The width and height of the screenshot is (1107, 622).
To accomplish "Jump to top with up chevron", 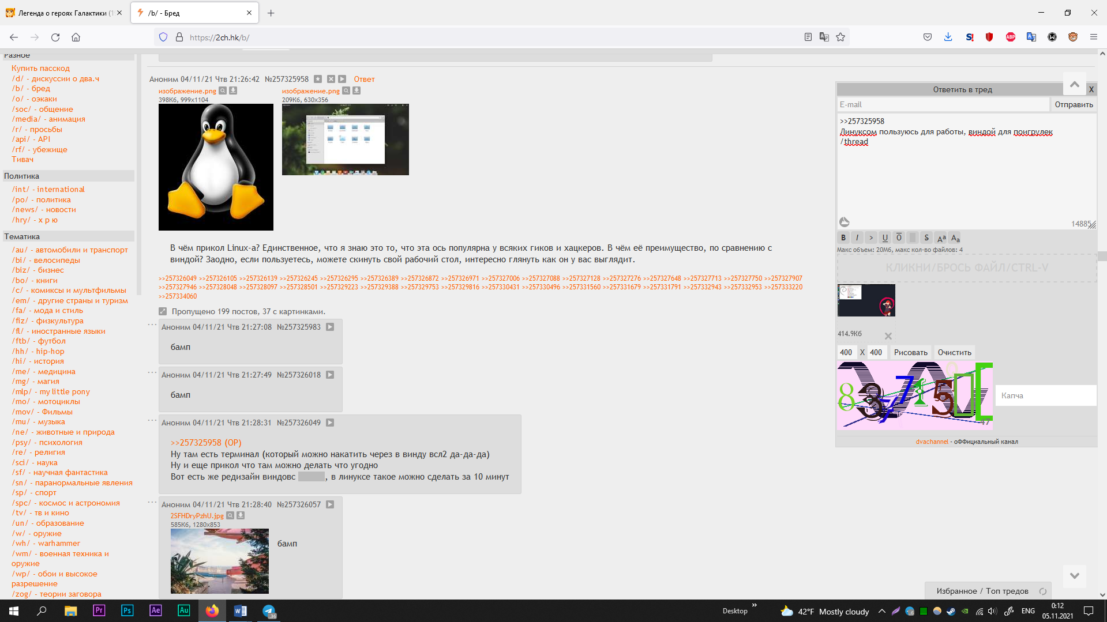I will [1074, 84].
